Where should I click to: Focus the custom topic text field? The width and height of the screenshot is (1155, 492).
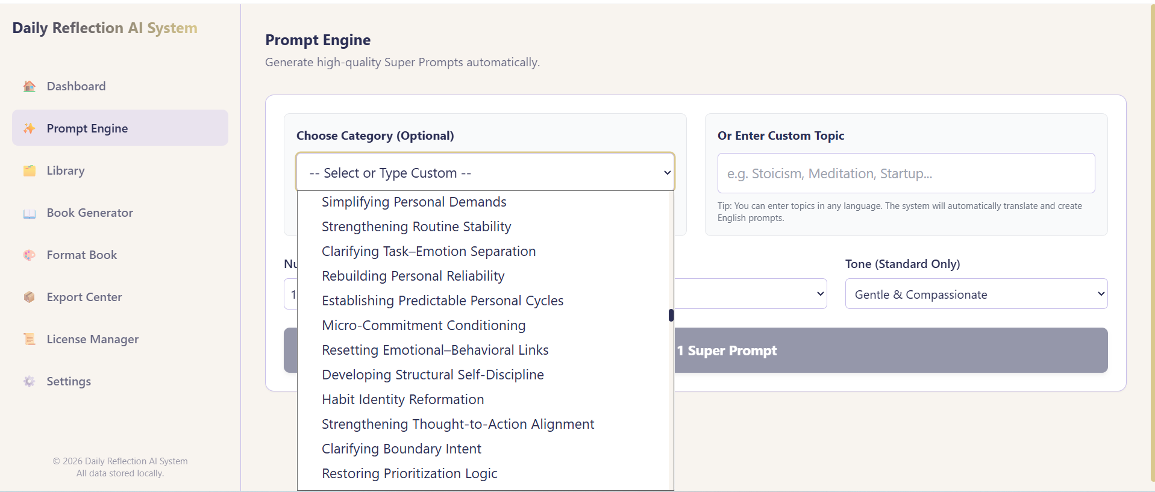906,173
